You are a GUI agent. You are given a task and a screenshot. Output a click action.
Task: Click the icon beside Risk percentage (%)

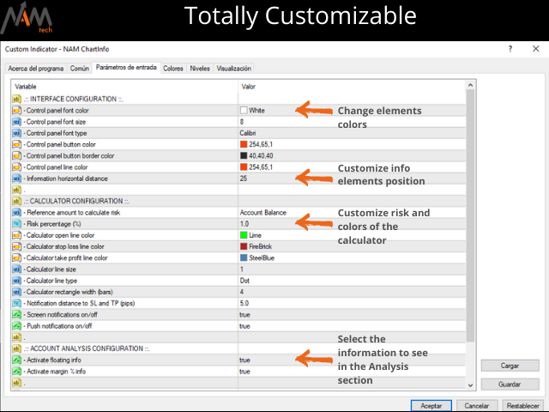click(x=16, y=224)
